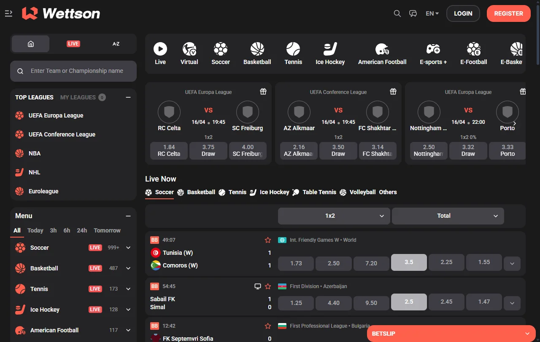This screenshot has height=342, width=540.
Task: Bet on RC Celta at 1.84
Action: tap(169, 150)
